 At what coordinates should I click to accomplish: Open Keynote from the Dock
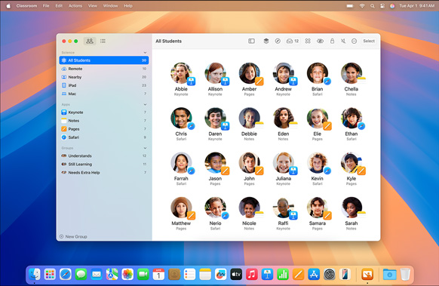coord(267,274)
